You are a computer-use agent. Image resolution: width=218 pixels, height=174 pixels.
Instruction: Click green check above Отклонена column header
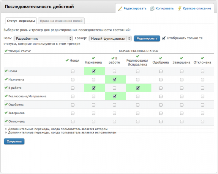click(x=202, y=58)
